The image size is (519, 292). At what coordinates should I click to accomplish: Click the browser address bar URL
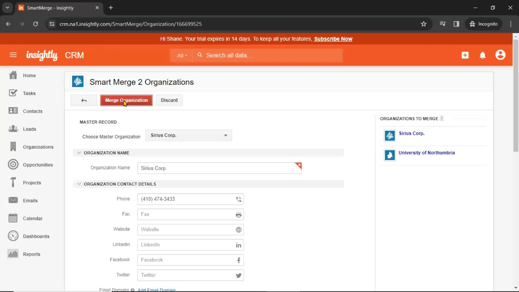click(x=131, y=24)
